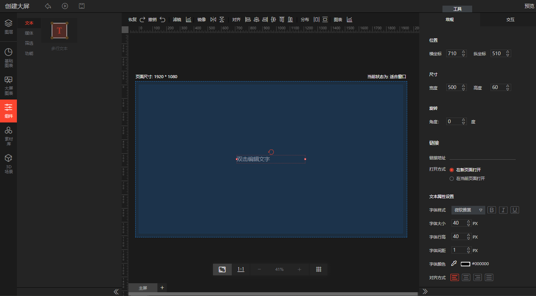This screenshot has height=296, width=536.
Task: Click the 字体间距 stepper arrows
Action: pyautogui.click(x=468, y=250)
